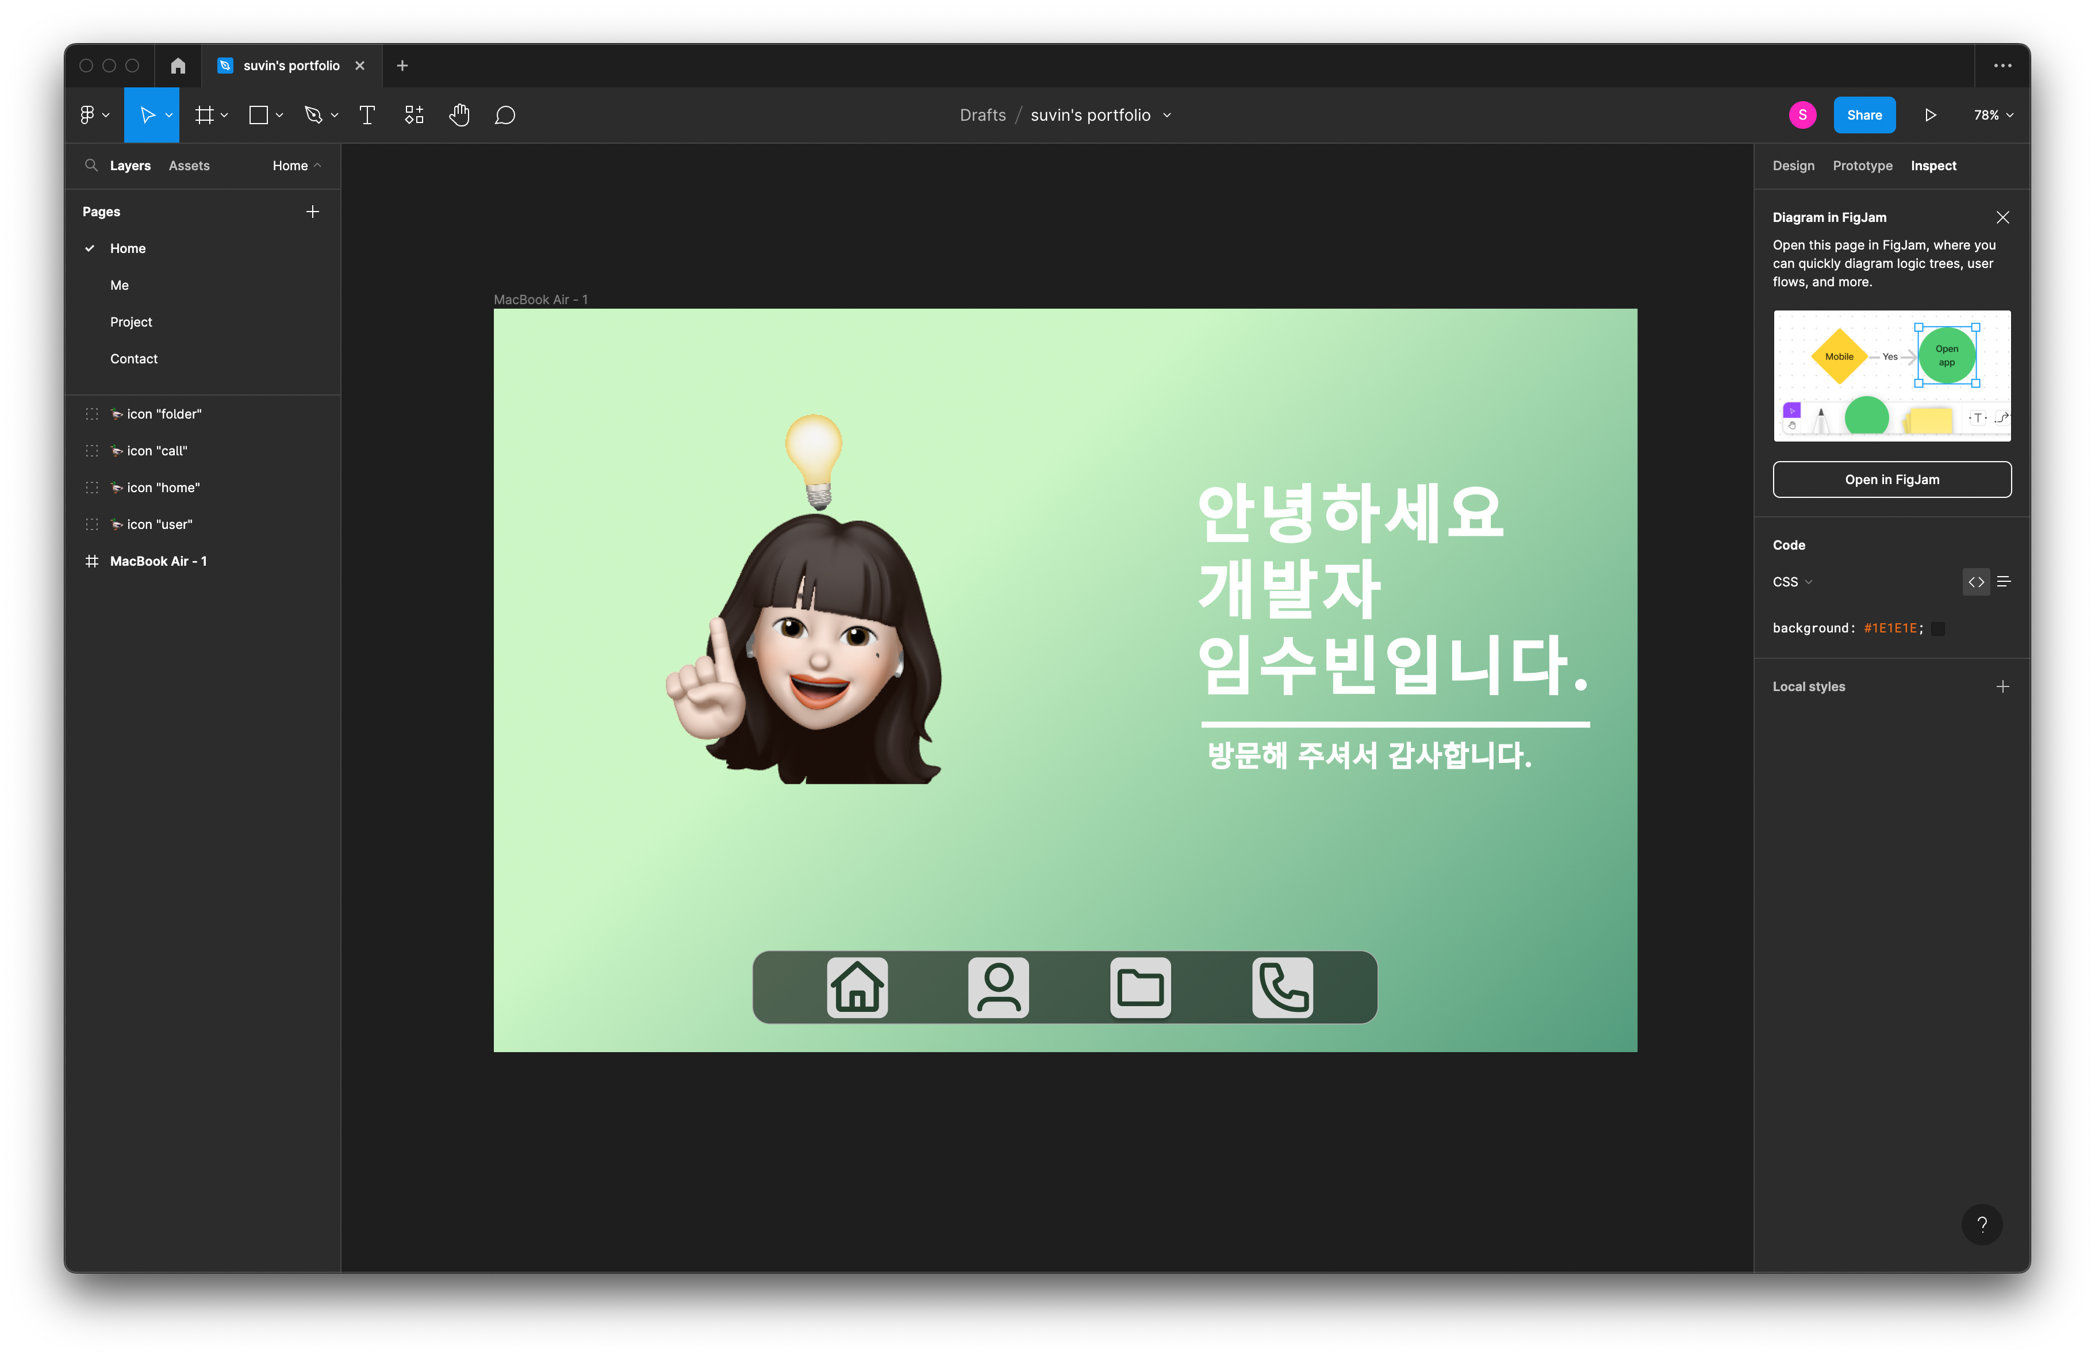Add a new page with plus
The height and width of the screenshot is (1358, 2095).
tap(313, 212)
